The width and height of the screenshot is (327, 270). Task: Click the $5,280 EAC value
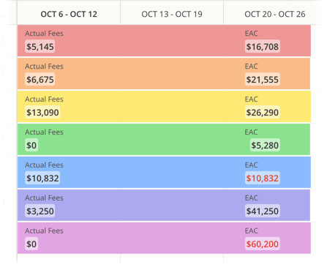[x=265, y=146]
